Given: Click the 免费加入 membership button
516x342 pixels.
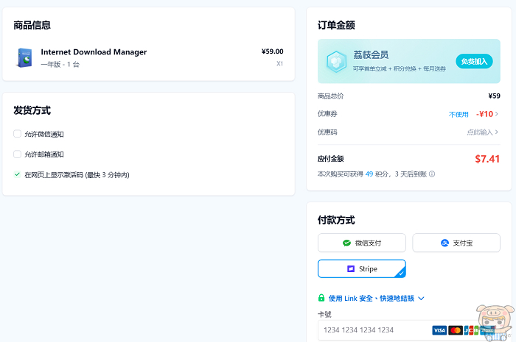Looking at the screenshot, I should tap(474, 61).
